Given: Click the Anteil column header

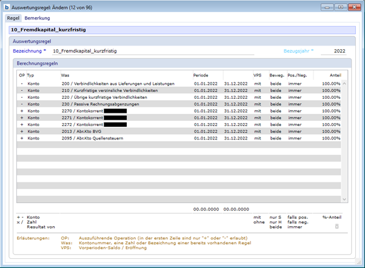Looking at the screenshot, I should (x=333, y=75).
